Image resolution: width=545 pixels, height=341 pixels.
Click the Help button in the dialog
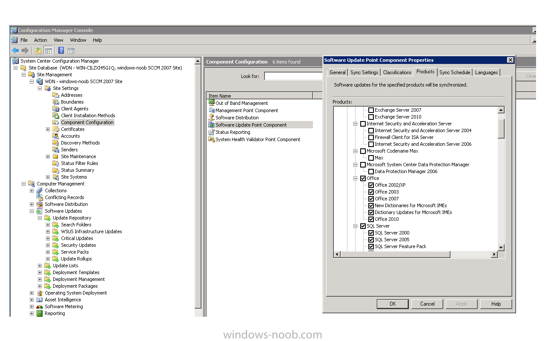coord(496,304)
